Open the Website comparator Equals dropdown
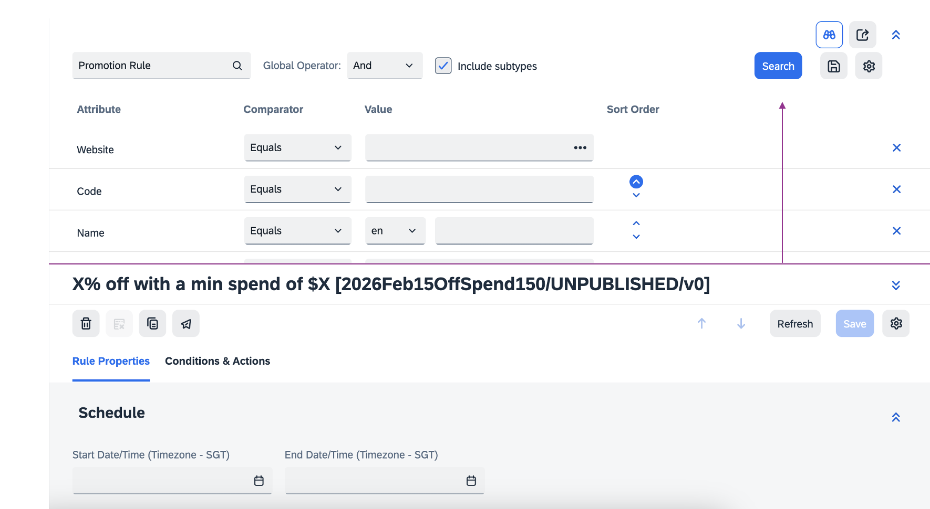 297,148
